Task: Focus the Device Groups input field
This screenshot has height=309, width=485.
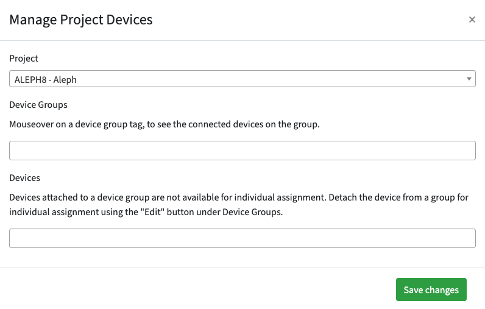Action: 242,151
